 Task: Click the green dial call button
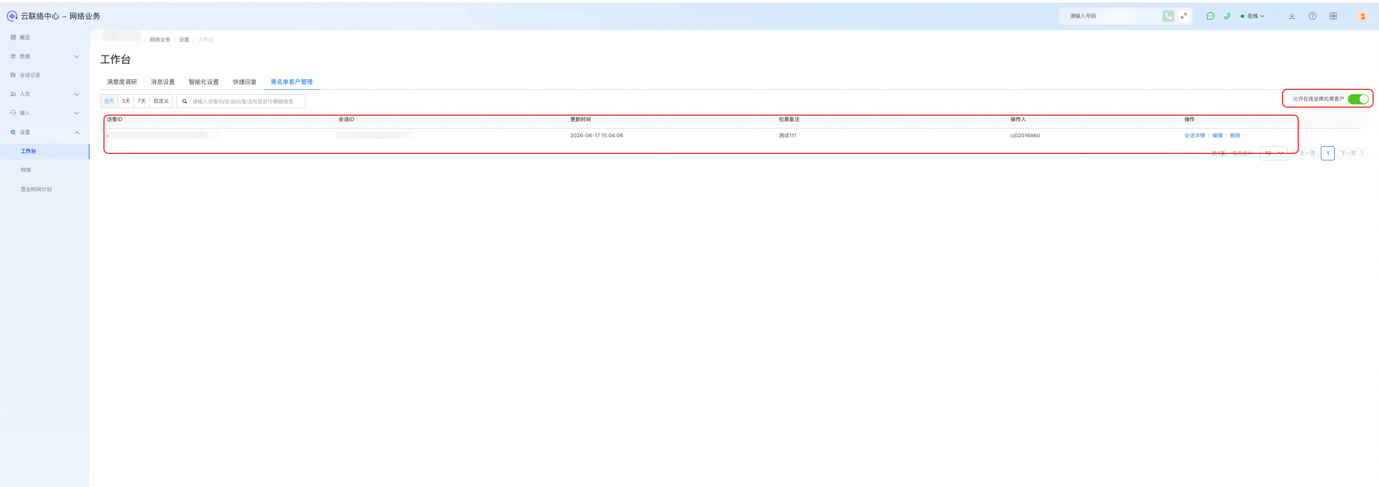(x=1168, y=16)
